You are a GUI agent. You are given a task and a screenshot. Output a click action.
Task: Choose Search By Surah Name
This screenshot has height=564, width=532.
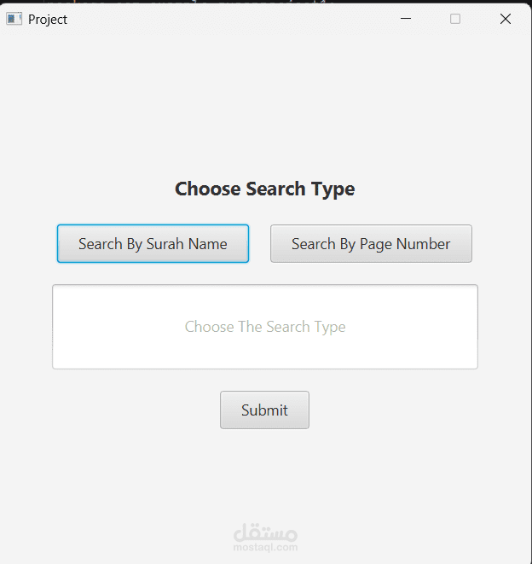(x=153, y=244)
